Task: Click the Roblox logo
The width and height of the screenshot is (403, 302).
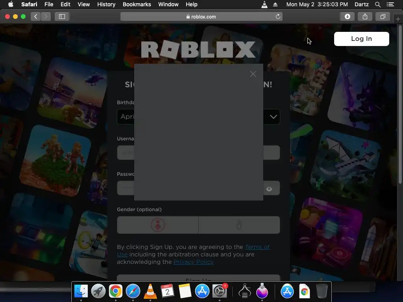Action: point(198,50)
